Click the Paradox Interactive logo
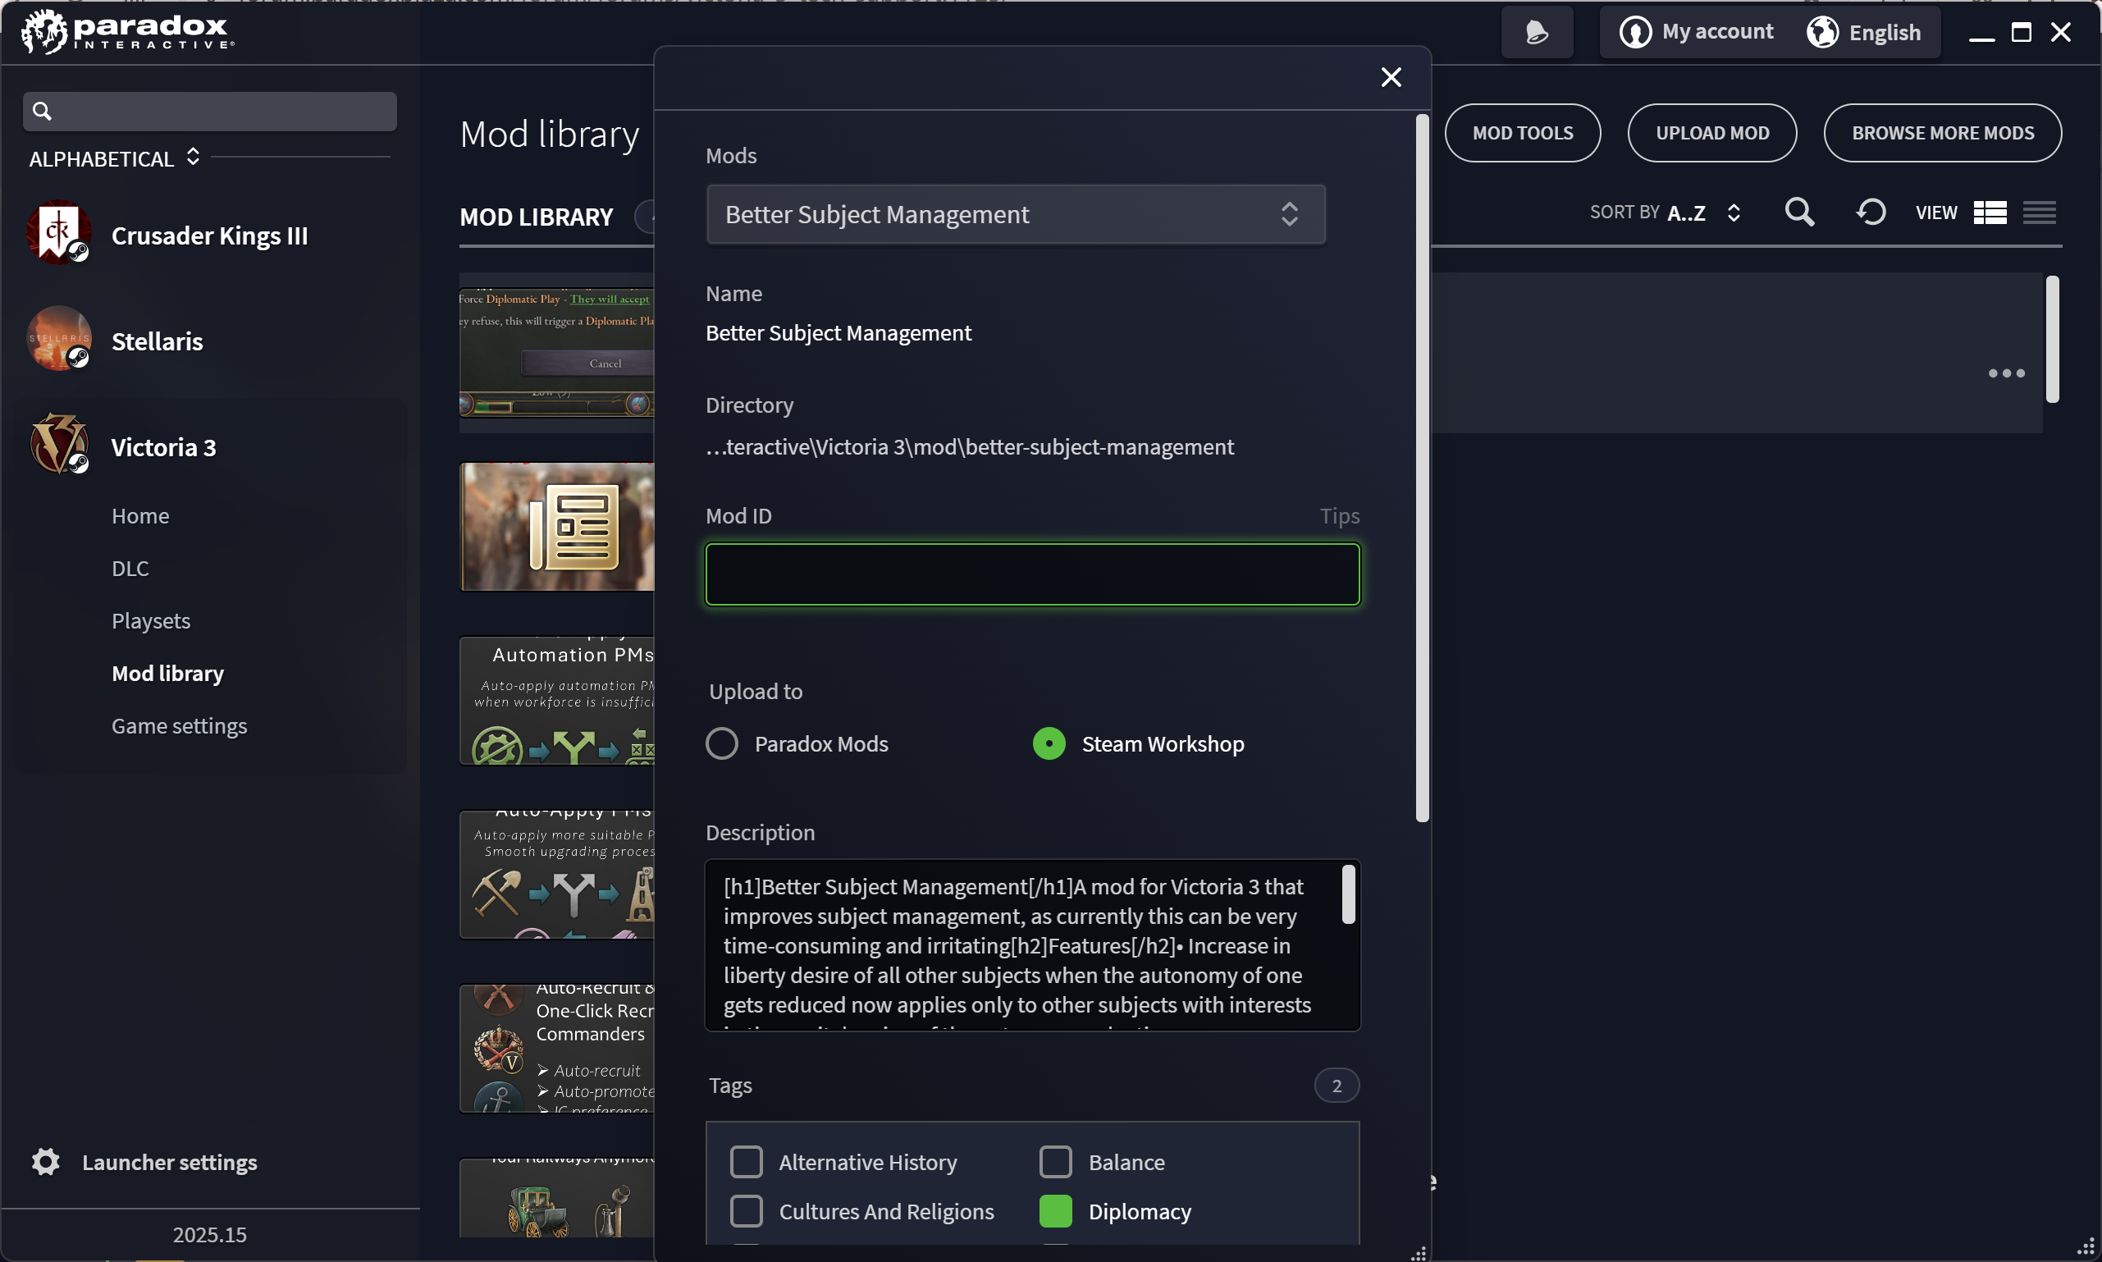Screen dimensions: 2102x1262 [127, 32]
